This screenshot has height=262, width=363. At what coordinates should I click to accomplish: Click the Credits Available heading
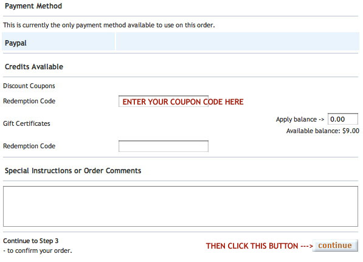click(x=34, y=67)
